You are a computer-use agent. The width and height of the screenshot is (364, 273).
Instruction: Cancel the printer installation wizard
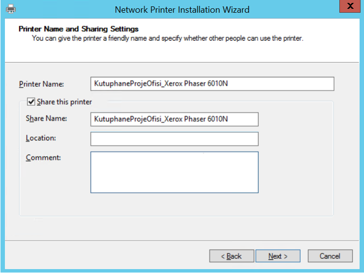[x=330, y=256]
